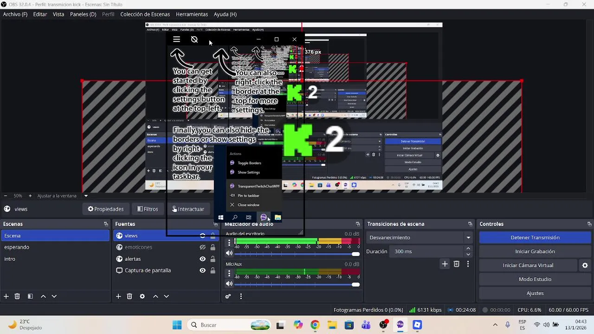
Task: Delete selected source with trash icon
Action: point(129,296)
